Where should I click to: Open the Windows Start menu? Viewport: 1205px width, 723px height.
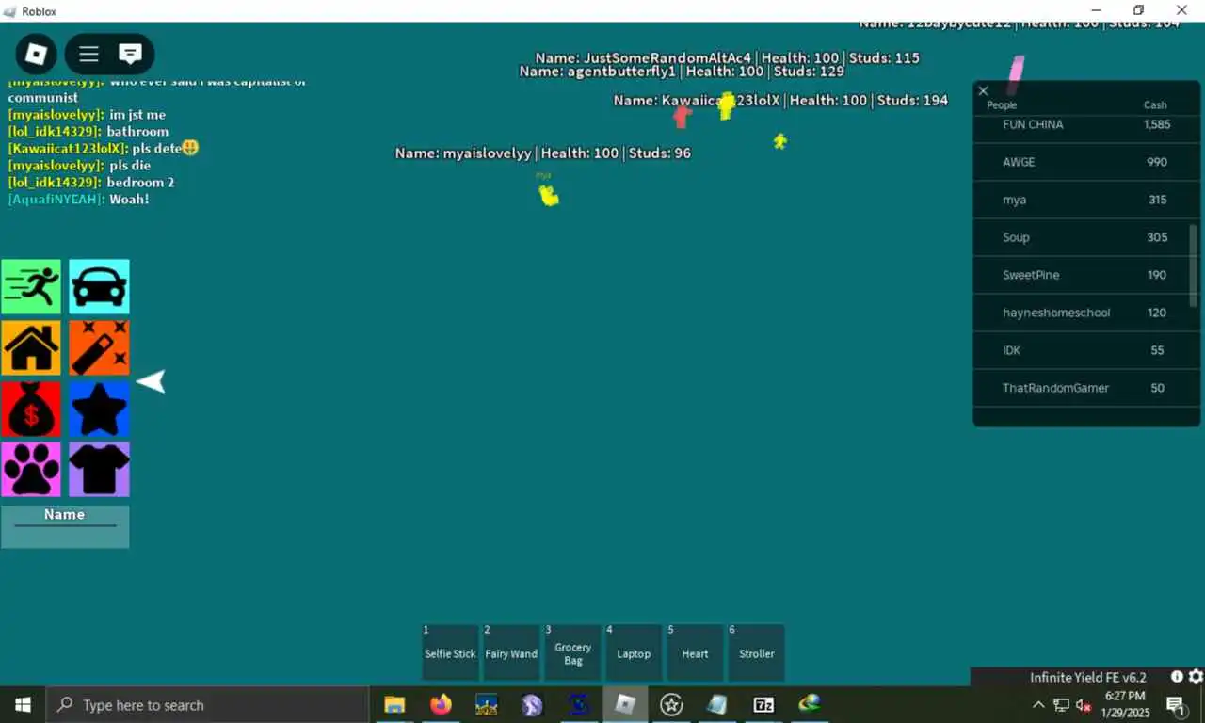(23, 704)
